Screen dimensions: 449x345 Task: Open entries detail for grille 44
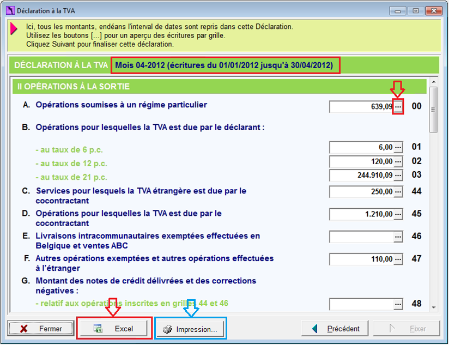tap(398, 191)
